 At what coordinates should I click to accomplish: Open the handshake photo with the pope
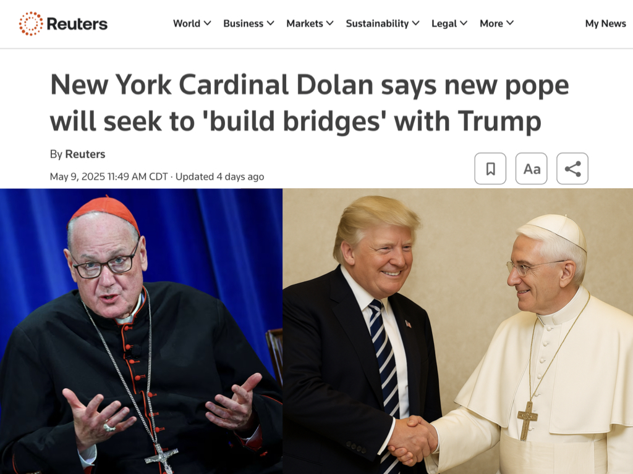coord(458,331)
